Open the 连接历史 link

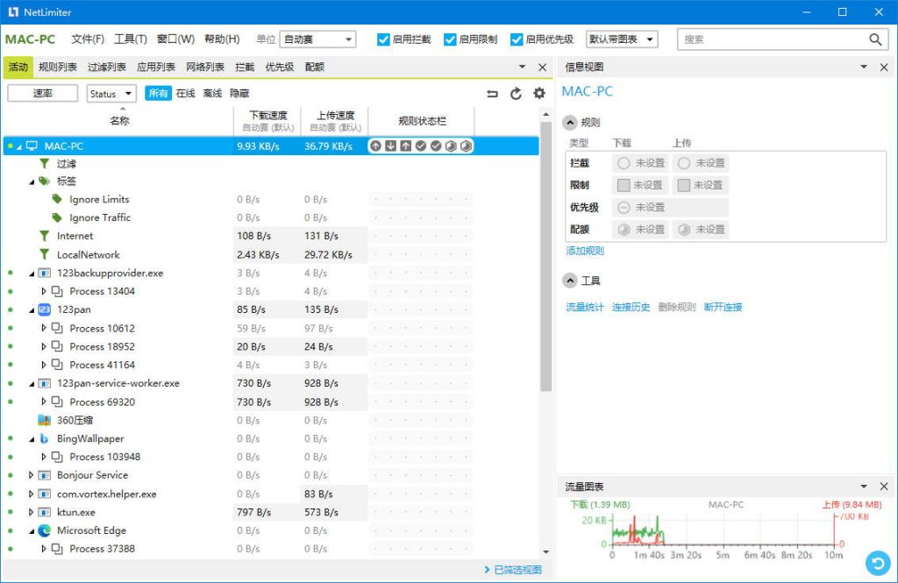(x=631, y=307)
